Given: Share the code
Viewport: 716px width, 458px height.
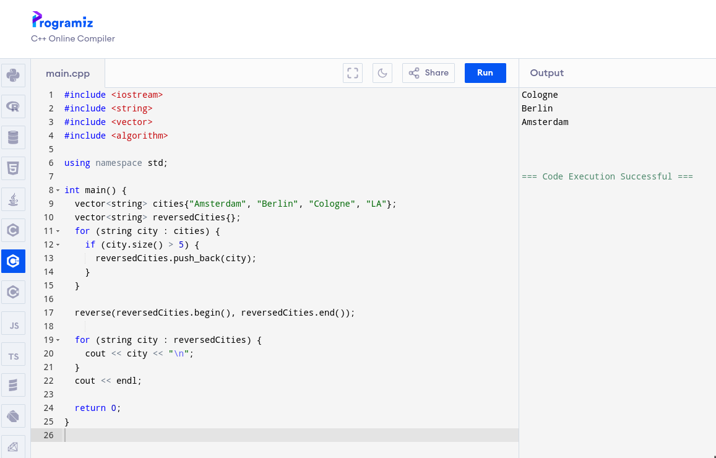Looking at the screenshot, I should click(x=428, y=73).
